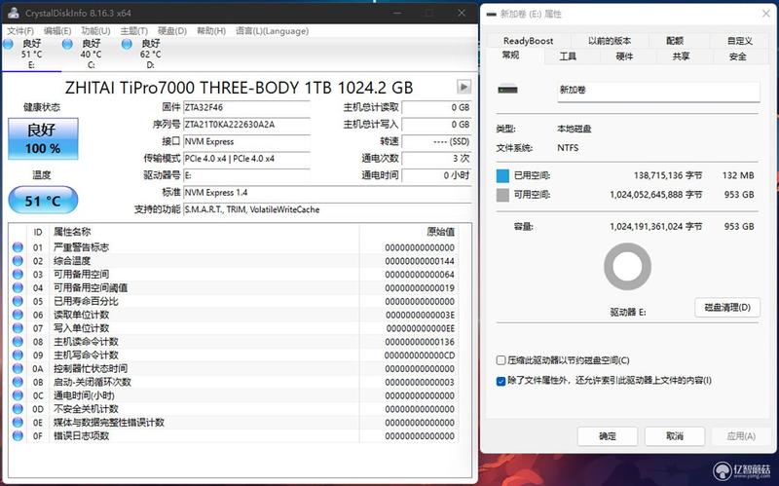Click the drive icon in properties dialog

click(507, 90)
